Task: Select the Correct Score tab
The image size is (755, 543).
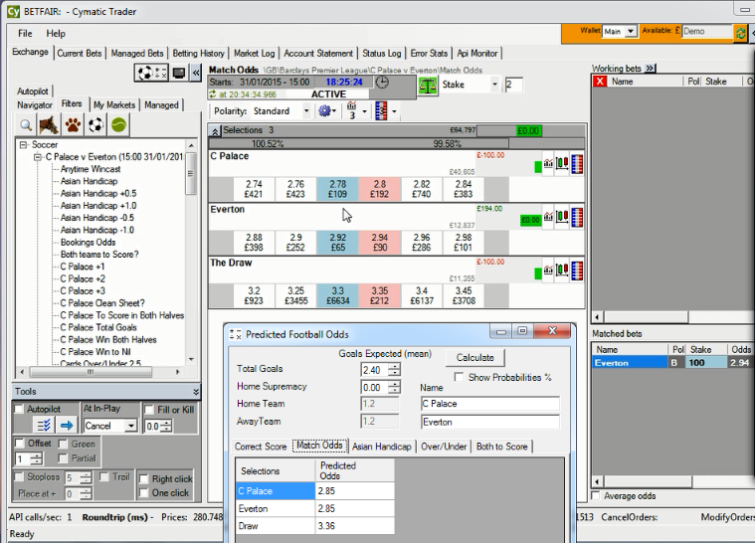Action: click(261, 447)
